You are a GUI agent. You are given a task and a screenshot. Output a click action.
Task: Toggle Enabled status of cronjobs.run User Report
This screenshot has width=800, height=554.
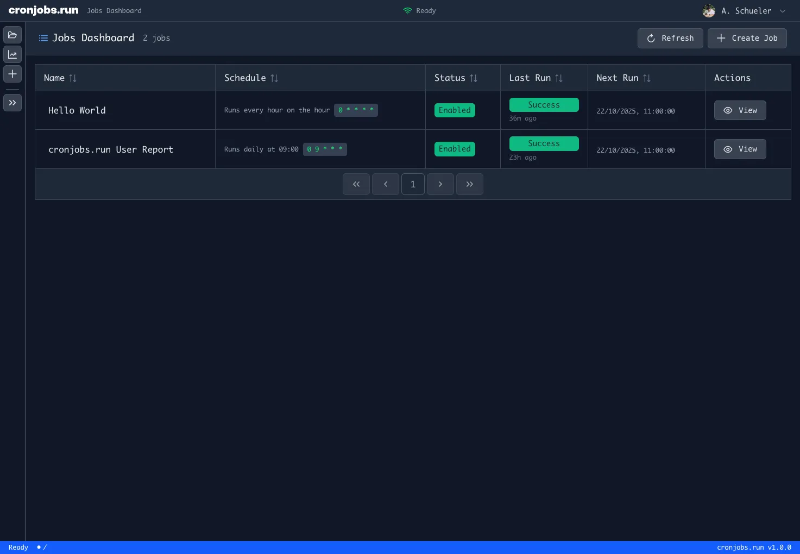(x=455, y=149)
